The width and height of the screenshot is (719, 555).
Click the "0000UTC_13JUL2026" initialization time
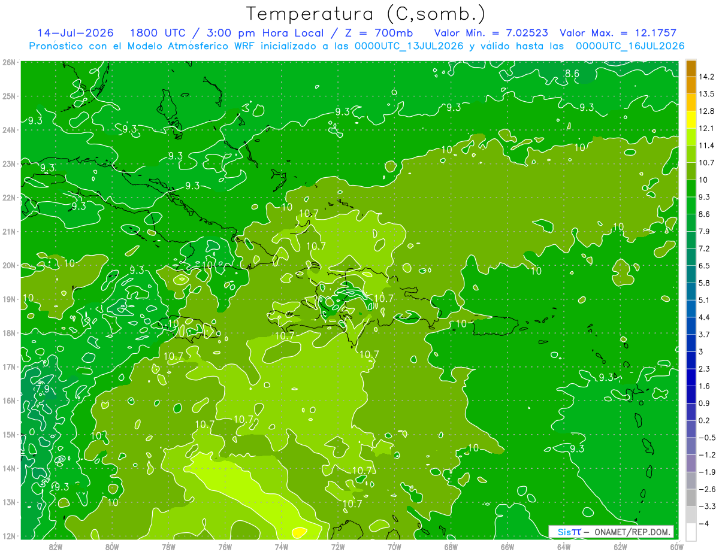coord(409,46)
